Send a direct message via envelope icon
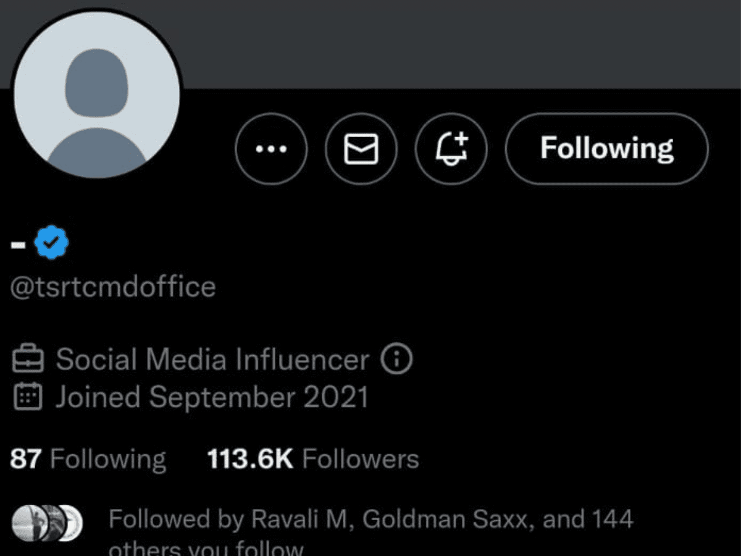This screenshot has width=741, height=556. pyautogui.click(x=361, y=148)
